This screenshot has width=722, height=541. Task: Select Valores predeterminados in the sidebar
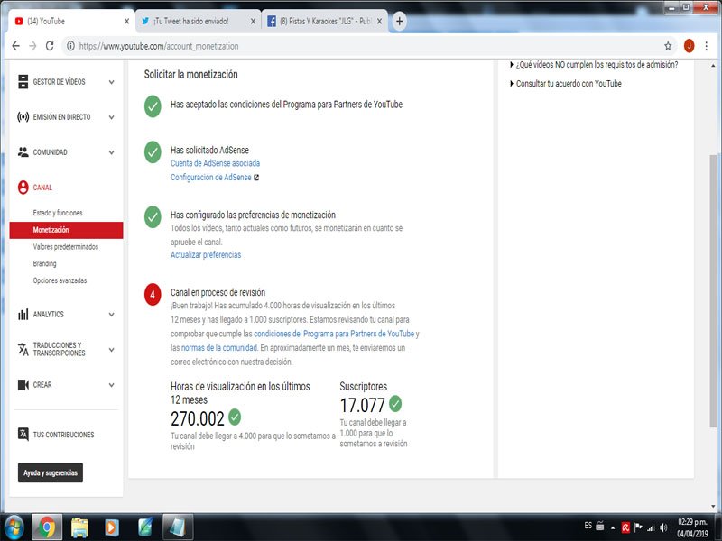[x=65, y=246]
